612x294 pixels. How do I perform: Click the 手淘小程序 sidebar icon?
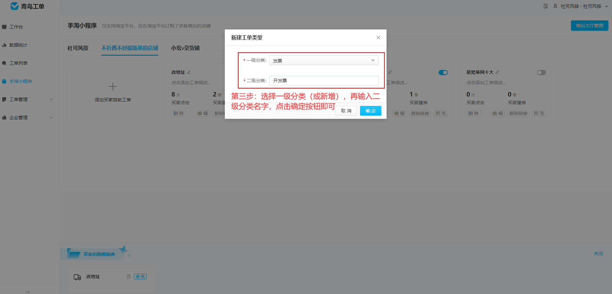pos(4,81)
